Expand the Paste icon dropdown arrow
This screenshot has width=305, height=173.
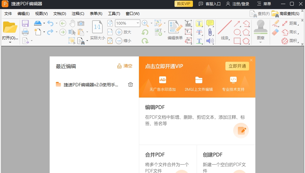[87, 32]
